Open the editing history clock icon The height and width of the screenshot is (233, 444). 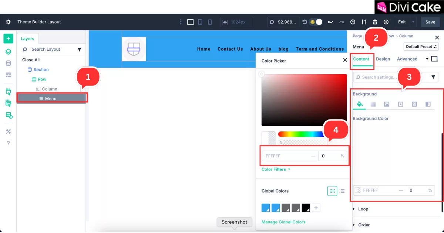tap(353, 22)
